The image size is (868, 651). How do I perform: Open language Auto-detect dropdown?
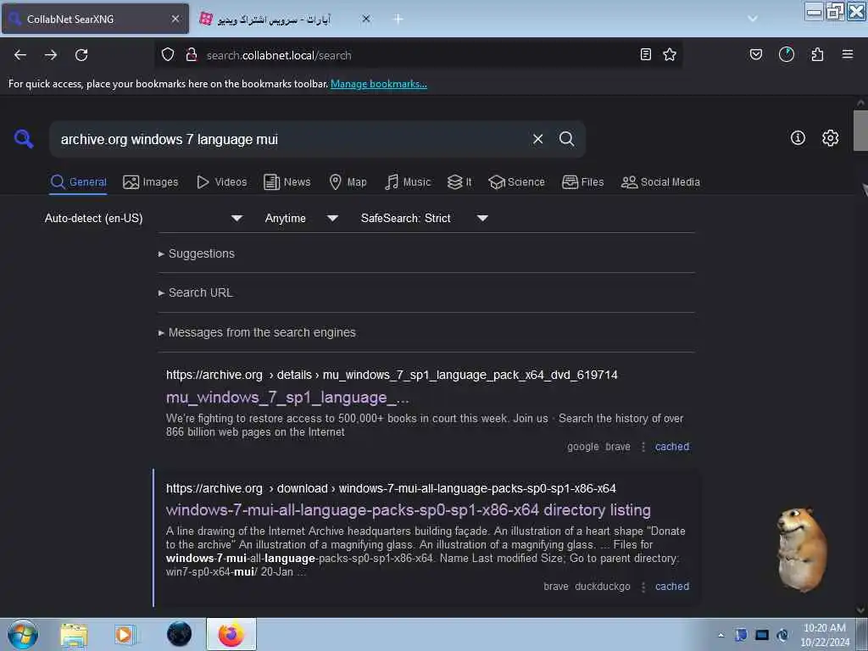(x=143, y=218)
